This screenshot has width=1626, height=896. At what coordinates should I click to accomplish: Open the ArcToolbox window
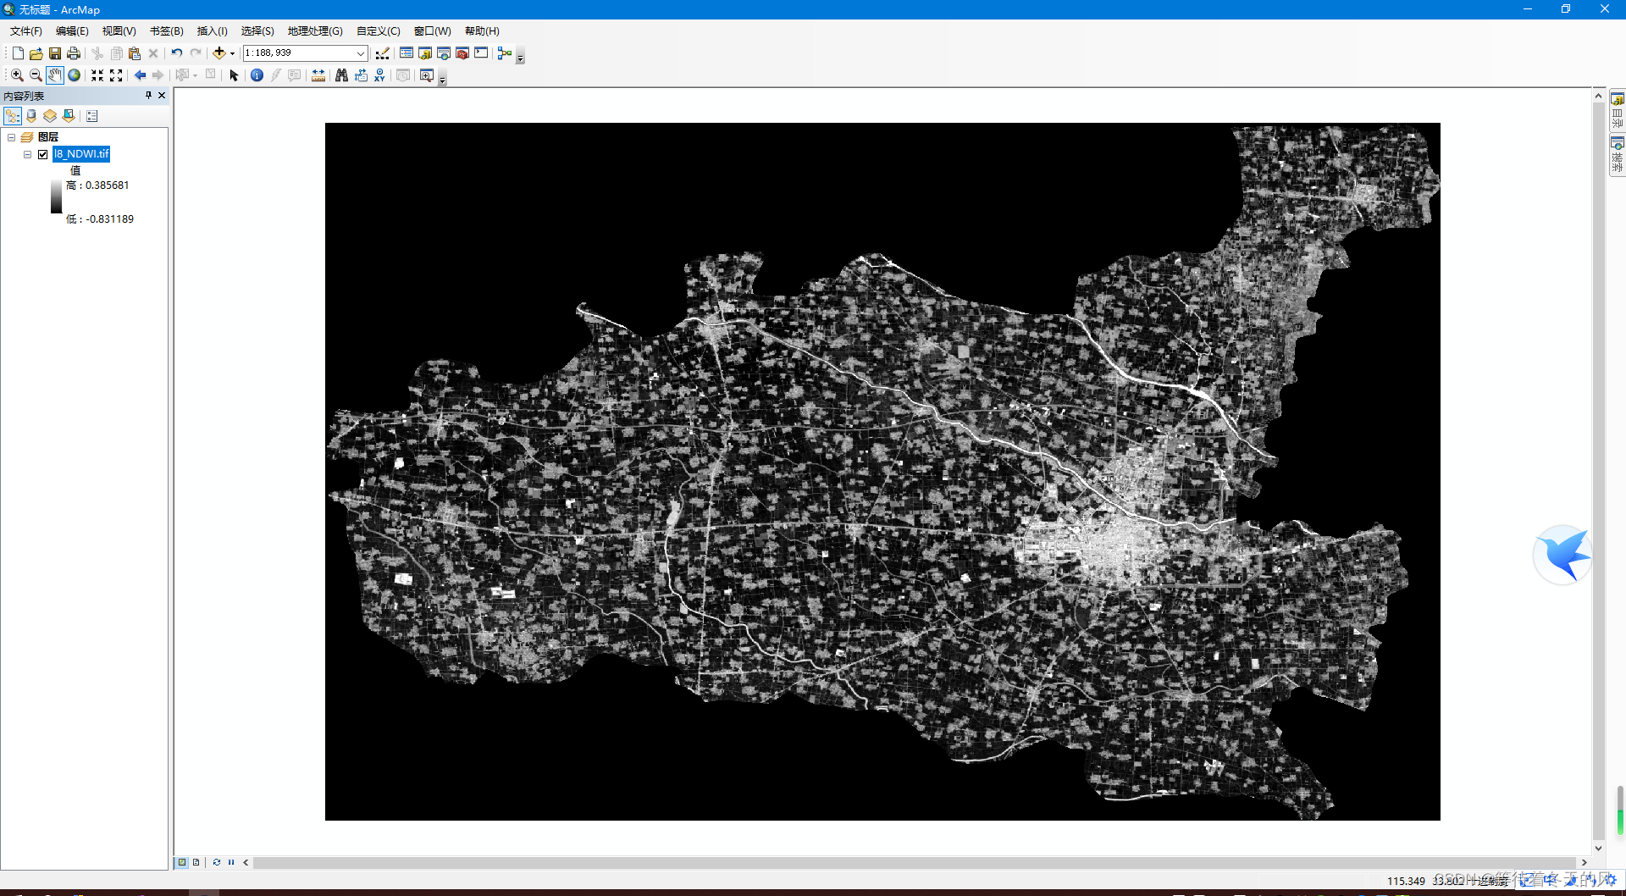tap(462, 53)
